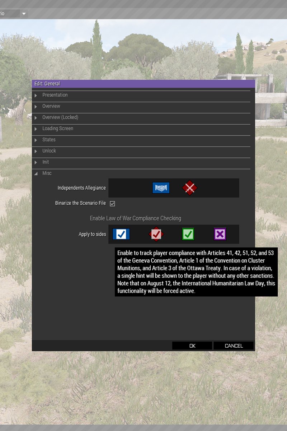The width and height of the screenshot is (287, 431).
Task: Expand the Unlock section arrow
Action: tap(36, 151)
